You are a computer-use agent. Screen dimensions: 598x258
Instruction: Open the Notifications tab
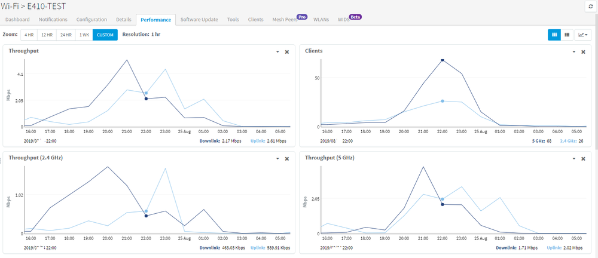pyautogui.click(x=53, y=20)
